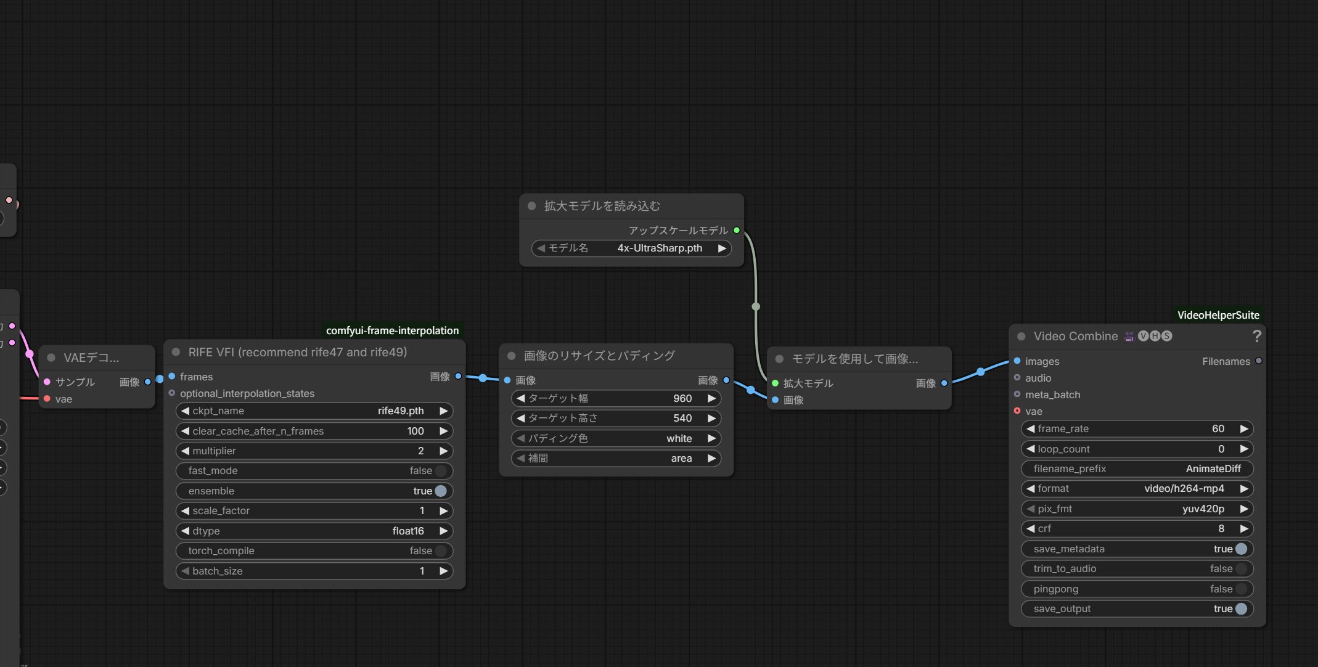The height and width of the screenshot is (667, 1318).
Task: Click the meta_batch input port
Action: (x=1017, y=394)
